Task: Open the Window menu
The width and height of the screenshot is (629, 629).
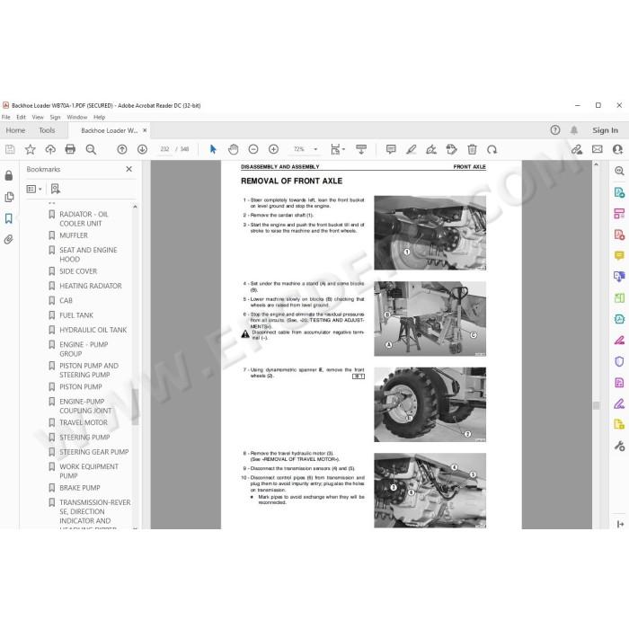Action: pyautogui.click(x=77, y=117)
